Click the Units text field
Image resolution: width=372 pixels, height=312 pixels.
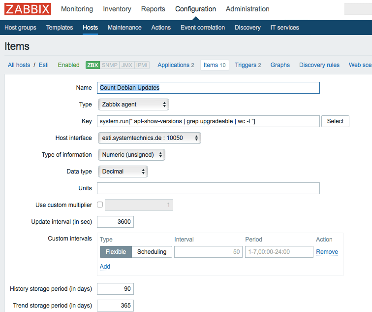pos(208,188)
